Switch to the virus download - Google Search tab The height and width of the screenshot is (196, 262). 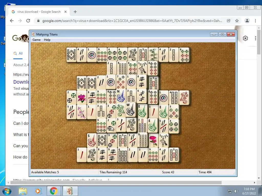pos(39,12)
